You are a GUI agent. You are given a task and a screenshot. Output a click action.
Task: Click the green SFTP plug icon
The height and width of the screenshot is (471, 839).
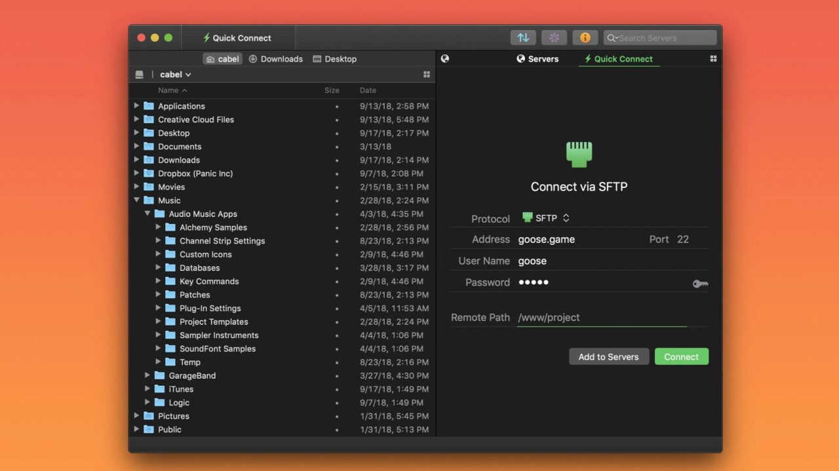(579, 153)
